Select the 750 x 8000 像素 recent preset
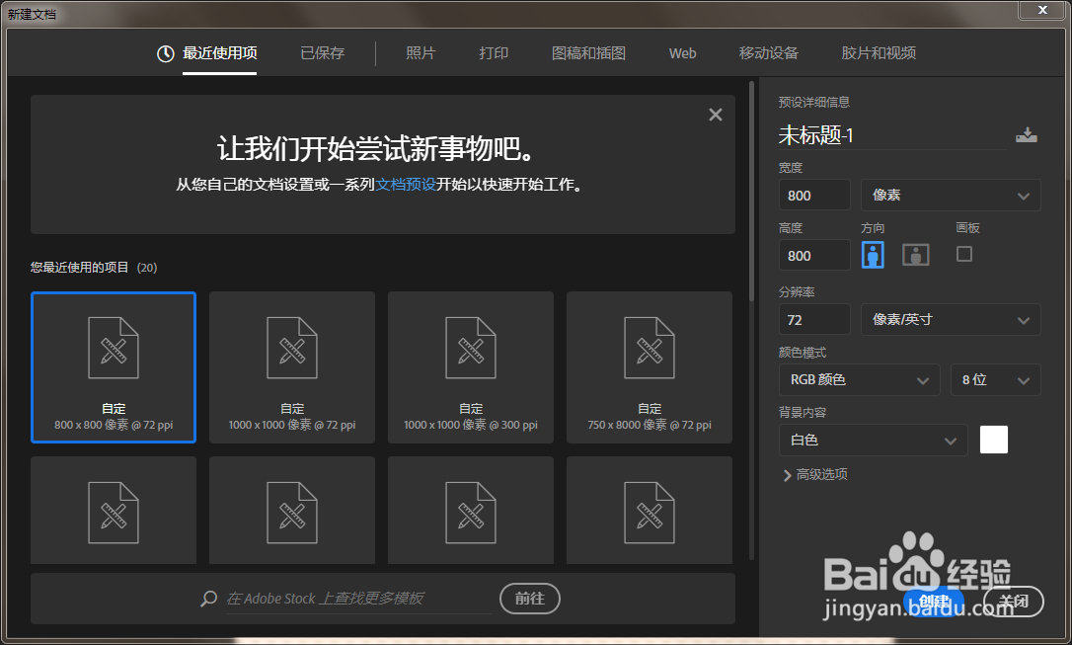This screenshot has height=645, width=1072. tap(649, 366)
